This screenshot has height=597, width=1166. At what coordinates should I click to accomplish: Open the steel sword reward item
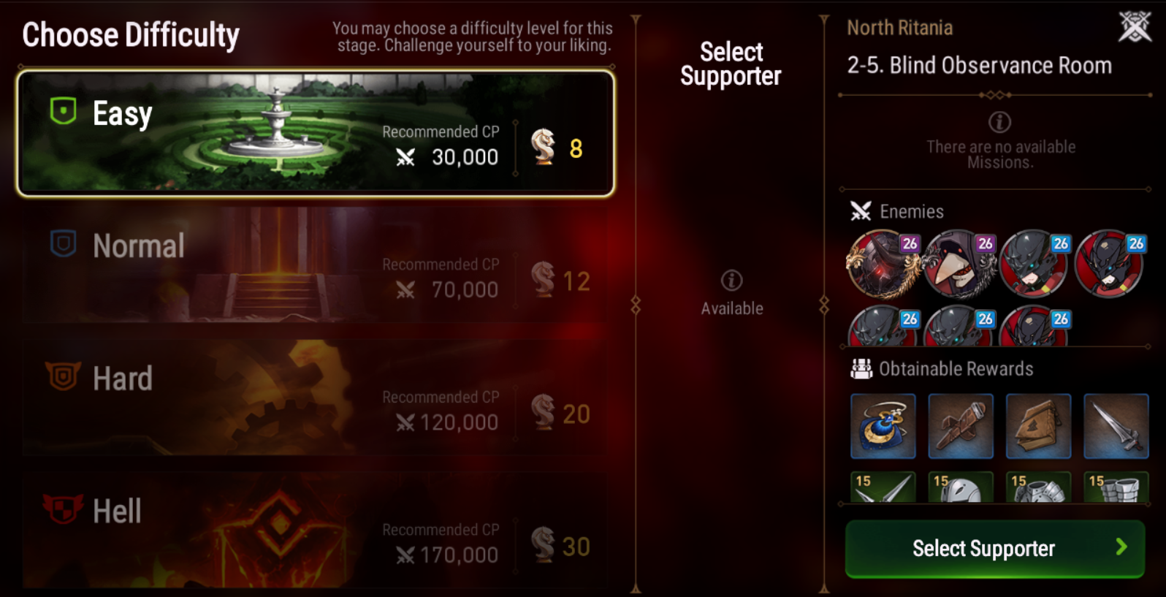click(x=1116, y=426)
